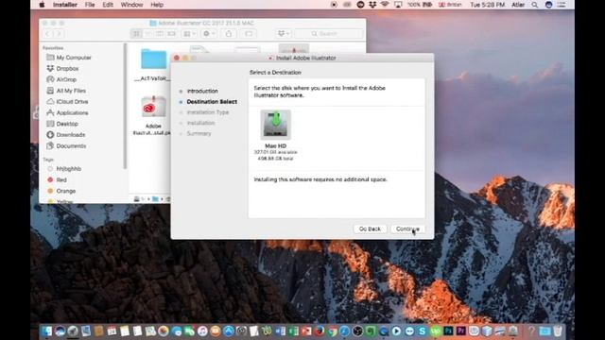Open Firefox from the dock
The height and width of the screenshot is (340, 605).
tap(320, 331)
